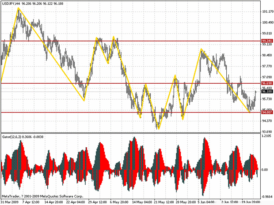Select the 94.370 price axis label
Screen dimensions: 274x205
267,121
